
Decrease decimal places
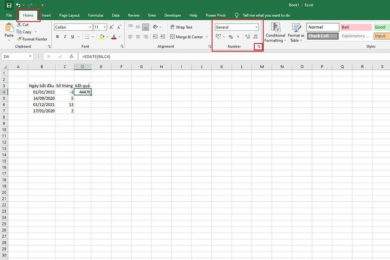tap(256, 37)
